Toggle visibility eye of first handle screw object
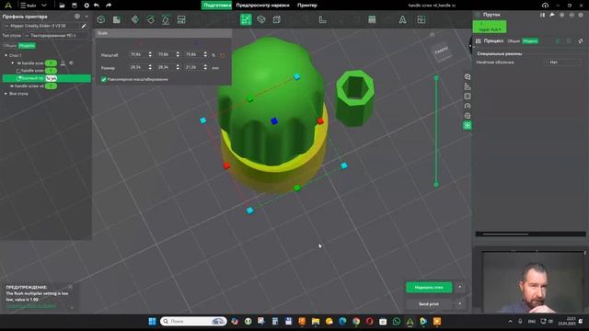The height and width of the screenshot is (331, 589). tap(18, 63)
